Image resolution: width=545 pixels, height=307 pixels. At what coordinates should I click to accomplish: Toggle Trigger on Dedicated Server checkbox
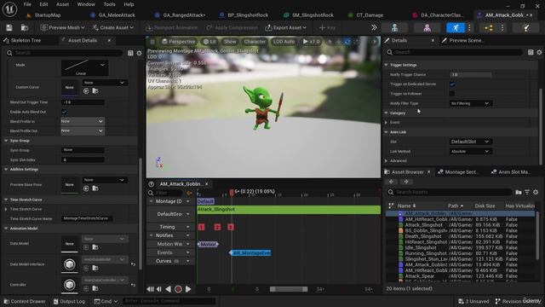[452, 84]
